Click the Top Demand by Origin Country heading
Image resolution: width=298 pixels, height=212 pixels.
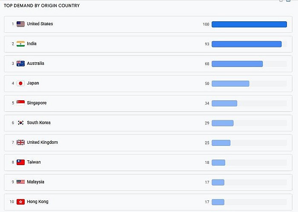click(42, 6)
